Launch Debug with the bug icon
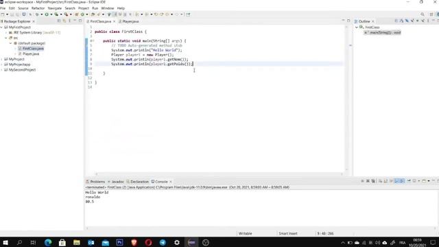The width and height of the screenshot is (439, 247). [x=36, y=14]
